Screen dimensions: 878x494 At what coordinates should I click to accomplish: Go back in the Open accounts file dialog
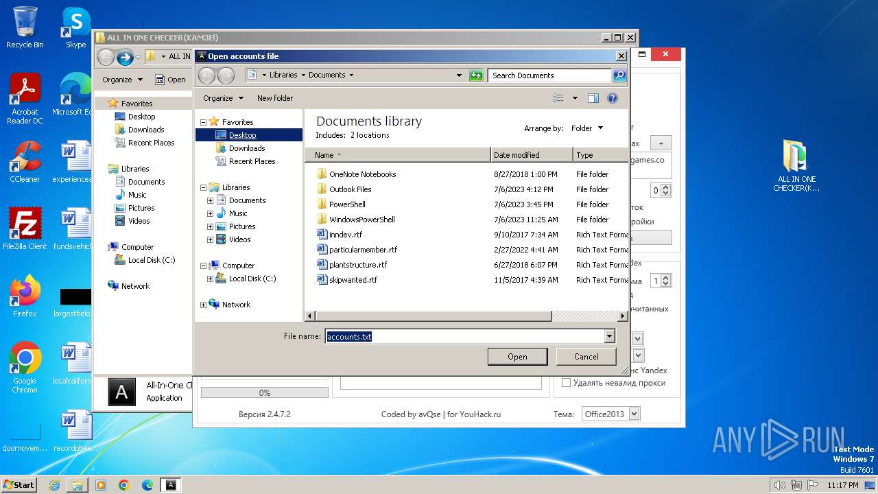click(207, 75)
